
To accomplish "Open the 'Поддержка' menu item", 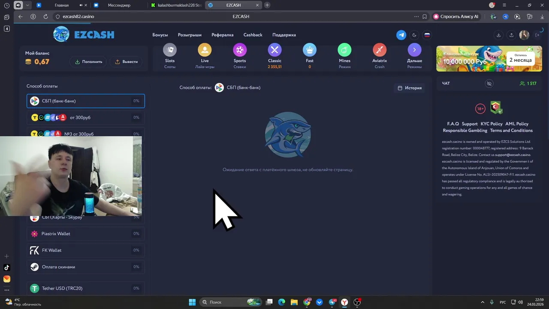I will coord(284,35).
